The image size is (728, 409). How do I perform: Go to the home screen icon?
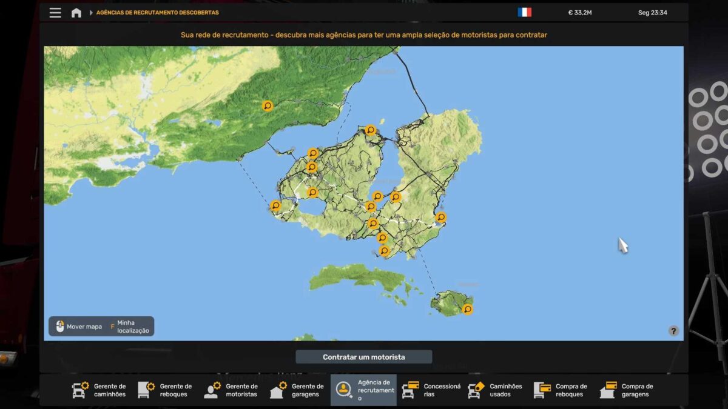[76, 13]
